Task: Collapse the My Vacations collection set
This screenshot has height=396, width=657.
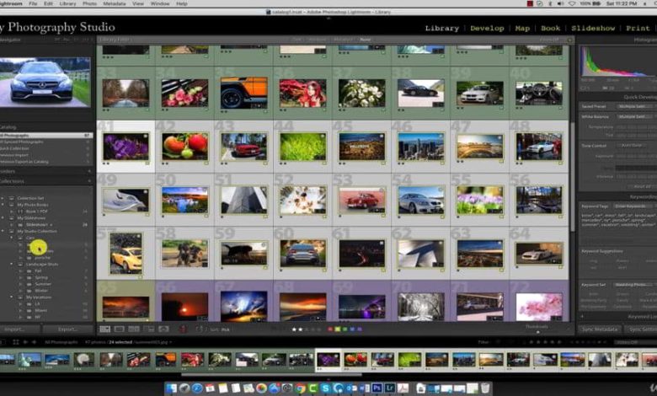Action: (12, 297)
